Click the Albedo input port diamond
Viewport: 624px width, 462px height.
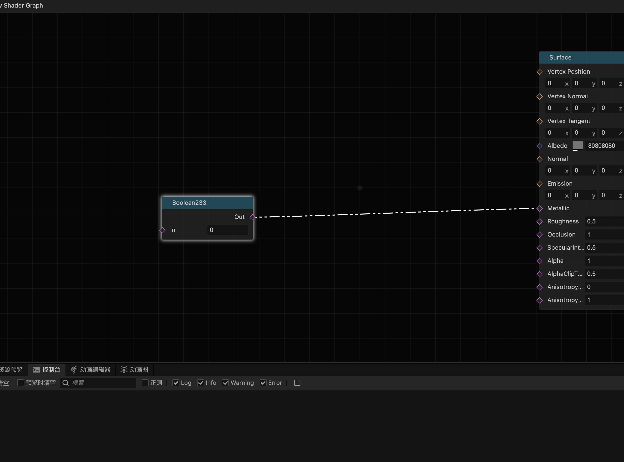pyautogui.click(x=539, y=146)
